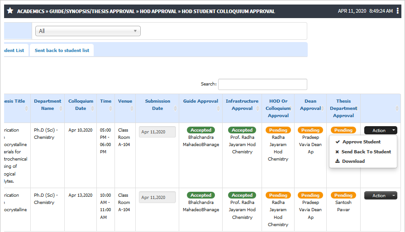Select Approve Student menu option
The width and height of the screenshot is (405, 232).
(362, 142)
